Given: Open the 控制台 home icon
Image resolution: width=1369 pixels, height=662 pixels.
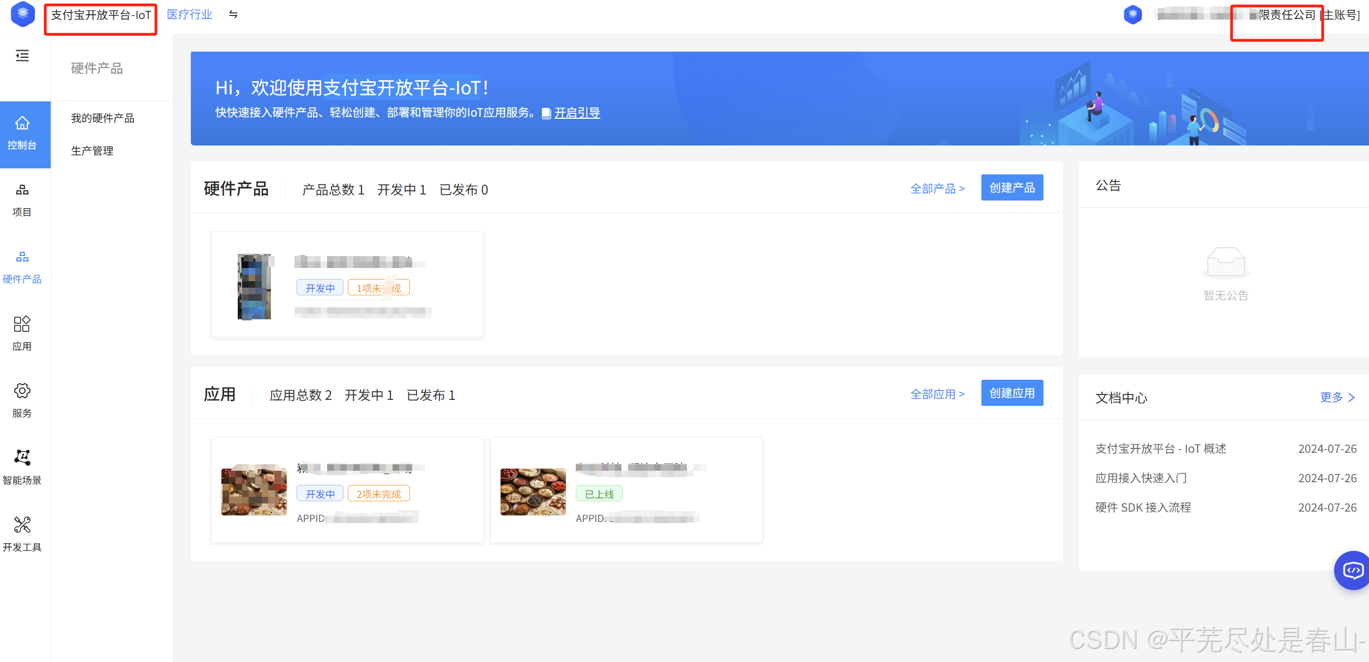Looking at the screenshot, I should [22, 123].
